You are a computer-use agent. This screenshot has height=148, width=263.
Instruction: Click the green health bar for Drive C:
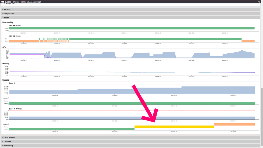pos(132,103)
